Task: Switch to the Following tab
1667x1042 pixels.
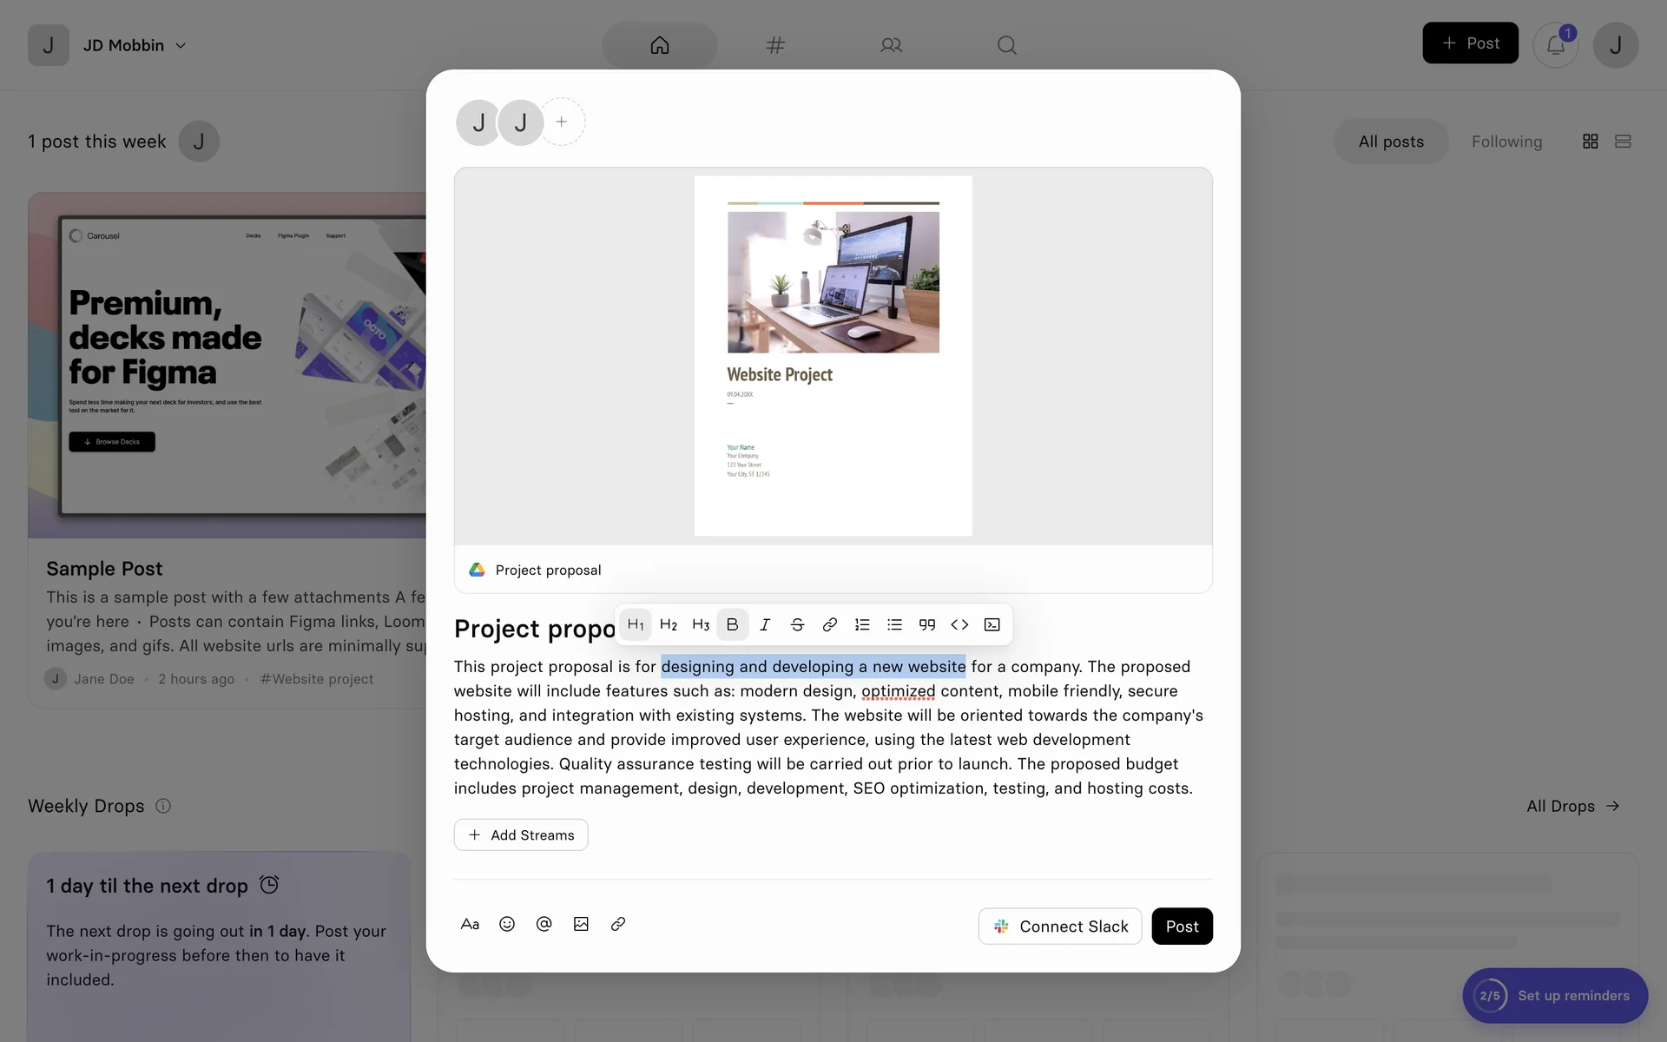Action: point(1506,142)
